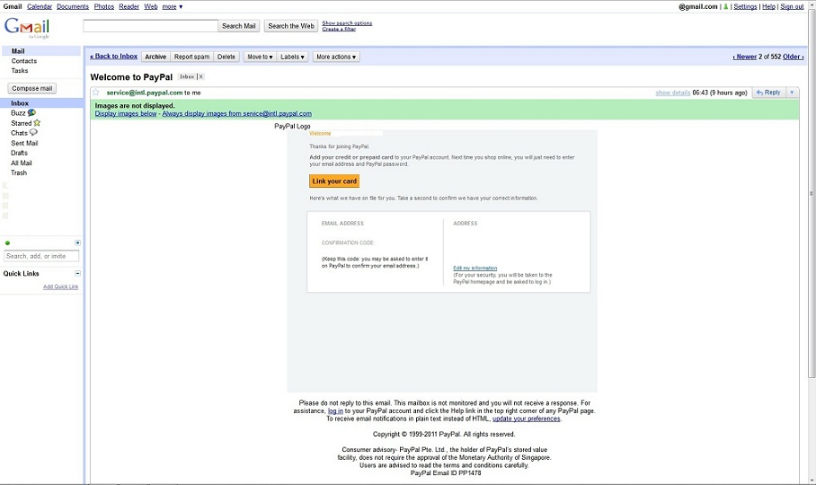The width and height of the screenshot is (816, 485).
Task: Click the green lab flask icon
Action: pyautogui.click(x=725, y=7)
